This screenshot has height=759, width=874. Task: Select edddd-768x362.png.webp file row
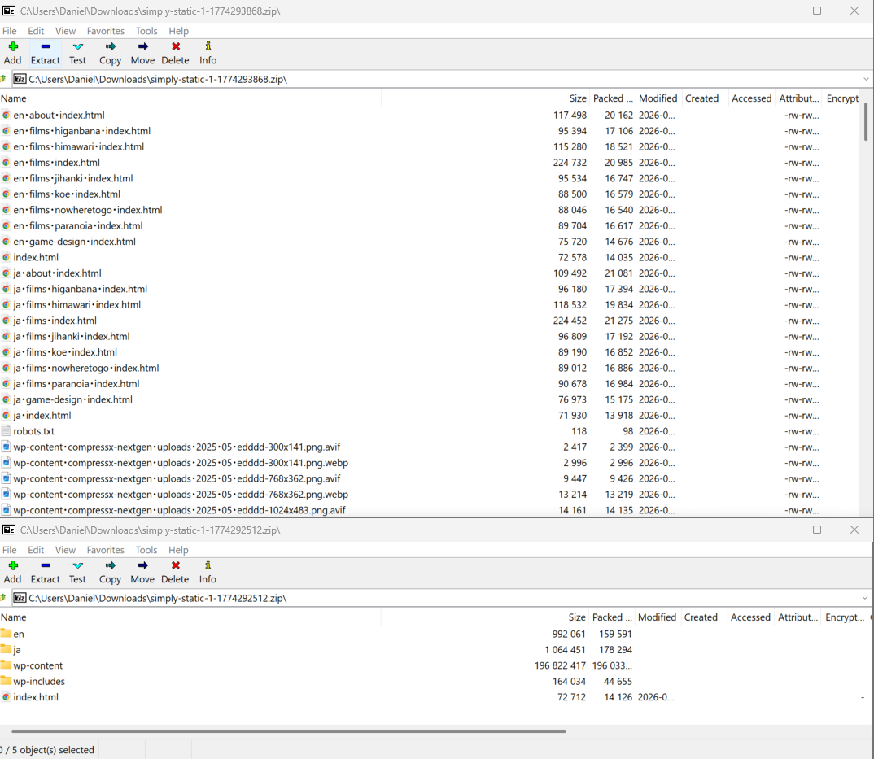coord(429,495)
